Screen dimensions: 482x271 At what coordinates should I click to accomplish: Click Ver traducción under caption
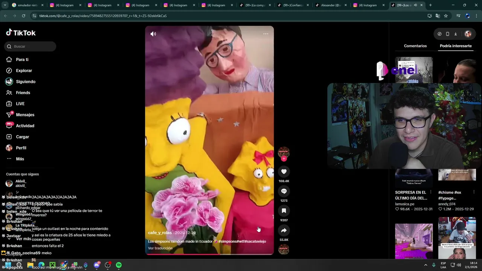click(160, 248)
